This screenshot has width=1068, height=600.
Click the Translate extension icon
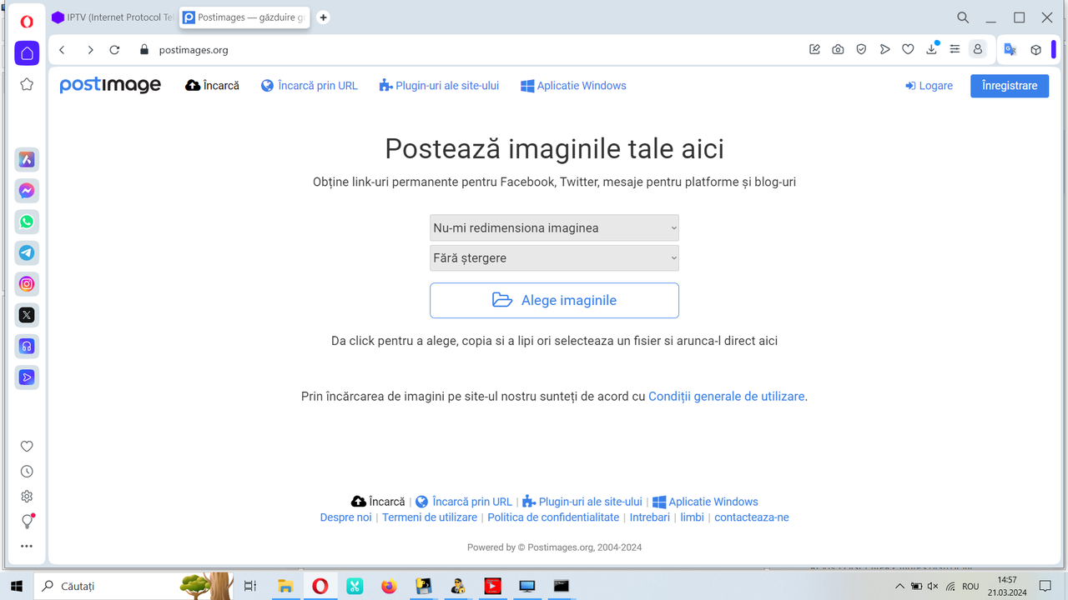1010,50
